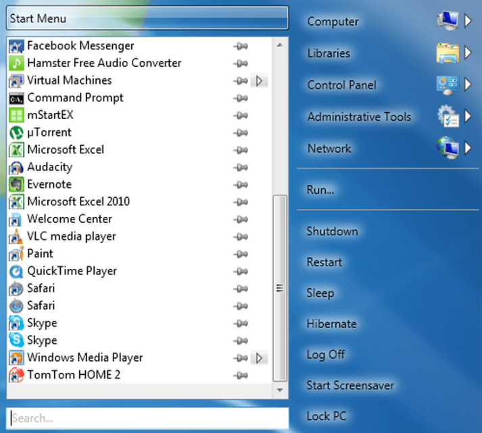This screenshot has height=433, width=482.
Task: Select Log Off
Action: pos(326,355)
